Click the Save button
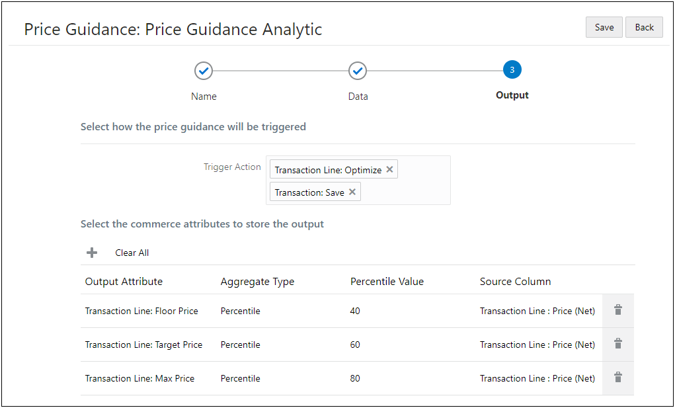This screenshot has width=675, height=408. tap(604, 27)
